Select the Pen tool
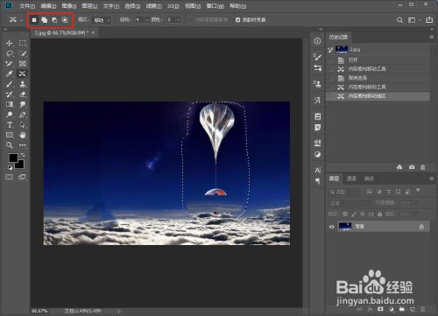The image size is (438, 316). pos(23,115)
